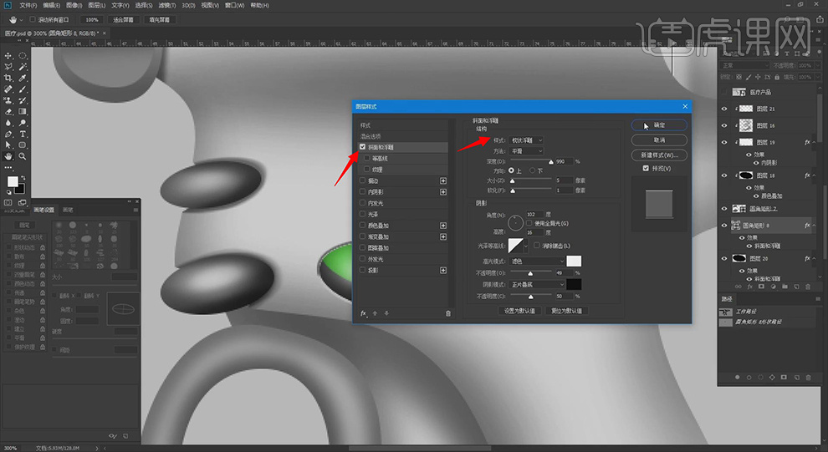The width and height of the screenshot is (828, 452).
Task: Select the Gradient tool
Action: (23, 111)
